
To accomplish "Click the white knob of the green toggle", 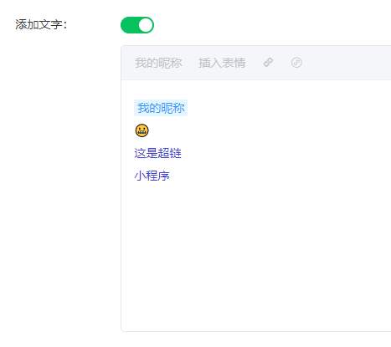I will click(x=146, y=25).
